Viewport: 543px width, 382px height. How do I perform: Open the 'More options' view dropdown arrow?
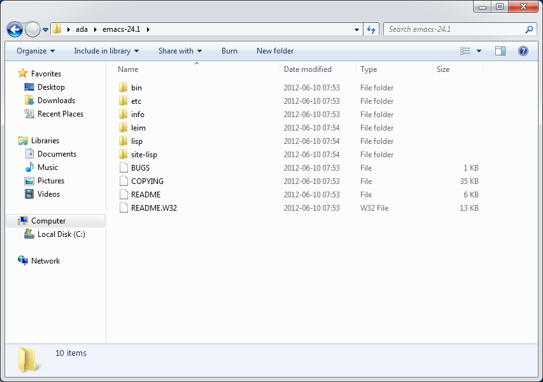pyautogui.click(x=479, y=51)
